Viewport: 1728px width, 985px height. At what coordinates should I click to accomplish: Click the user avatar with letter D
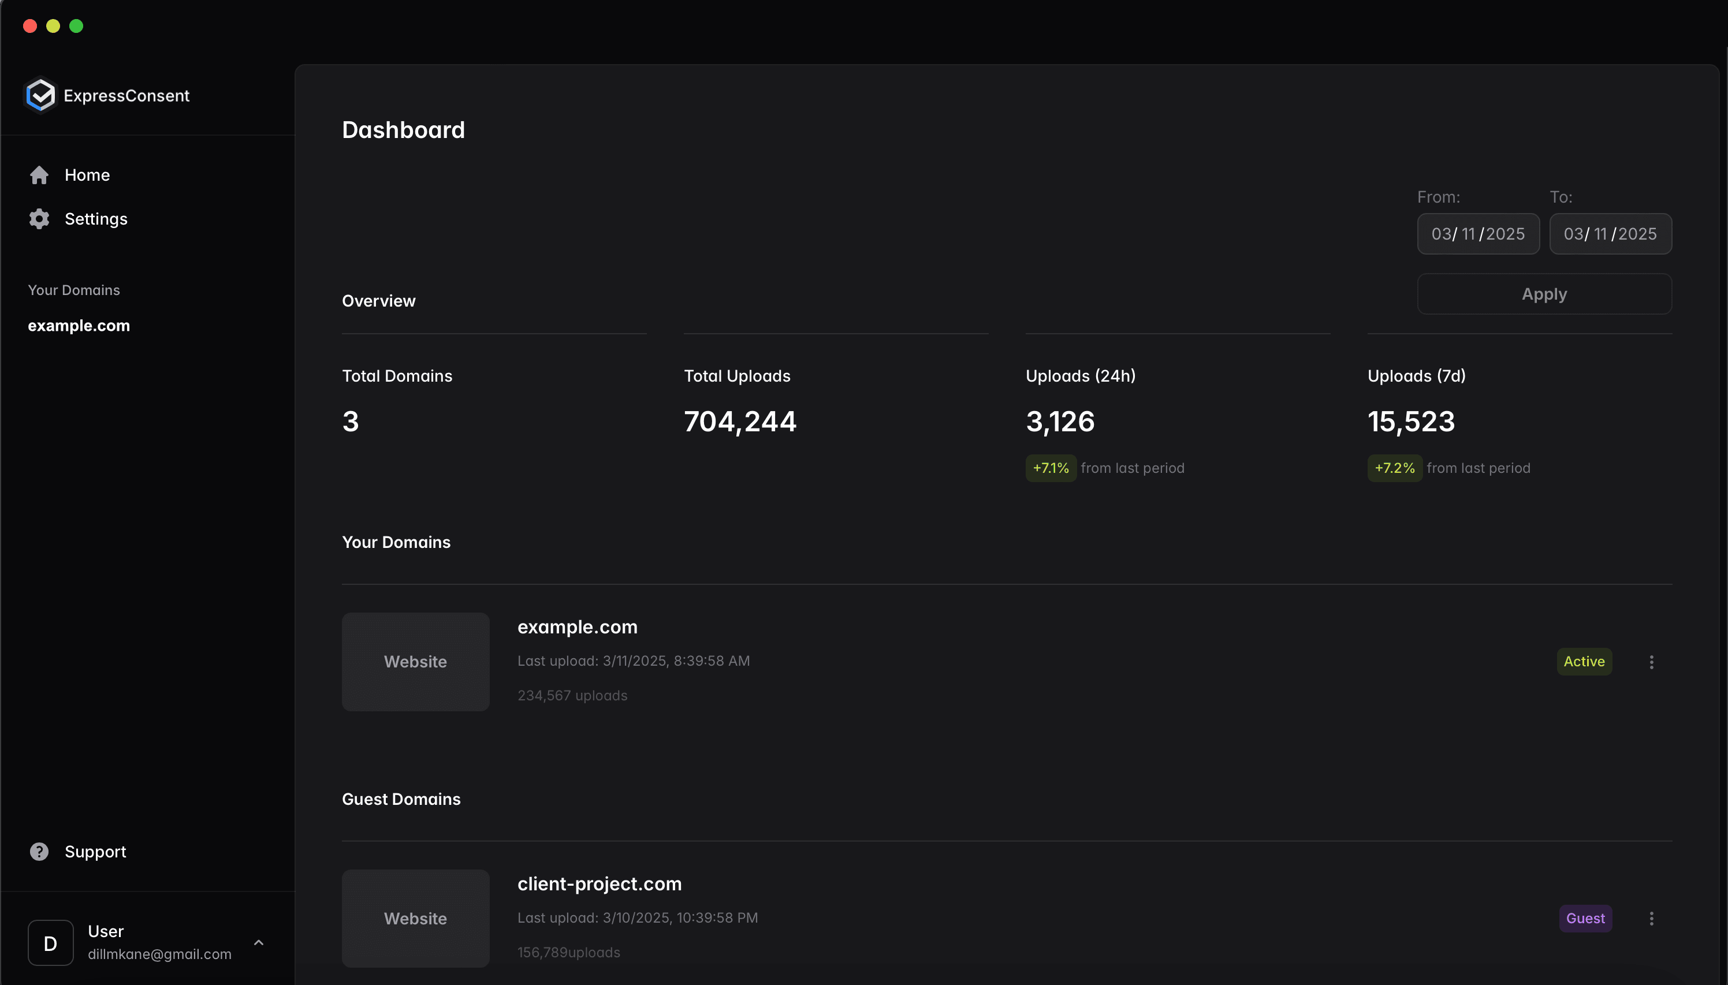click(51, 943)
